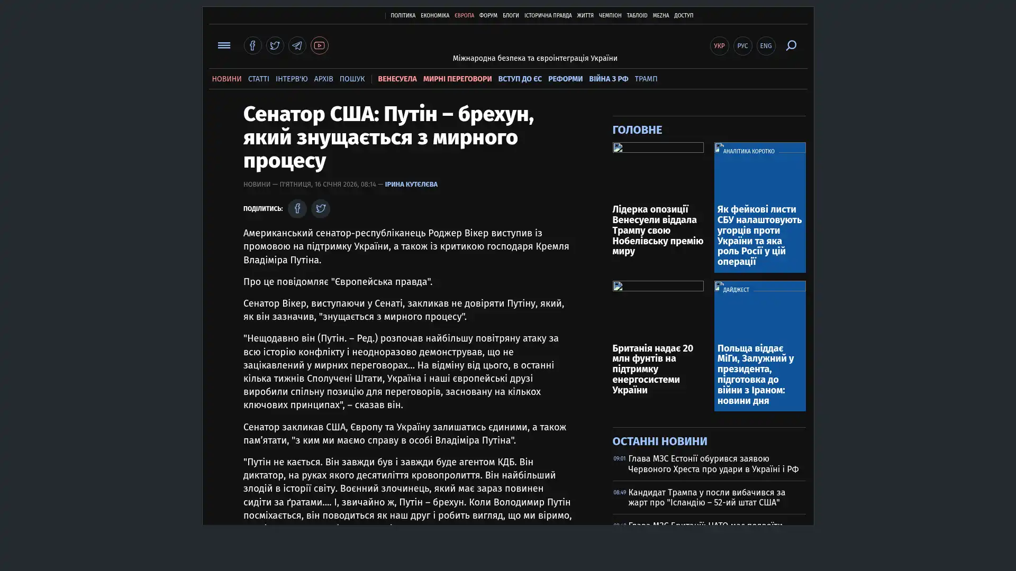Open 09:01 news about Estonian foreign minister
The width and height of the screenshot is (1016, 571).
pyautogui.click(x=713, y=464)
